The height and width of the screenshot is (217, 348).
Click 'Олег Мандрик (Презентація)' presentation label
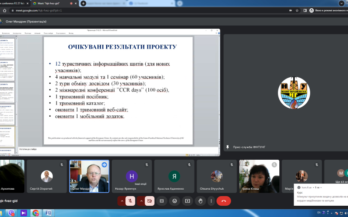point(26,21)
